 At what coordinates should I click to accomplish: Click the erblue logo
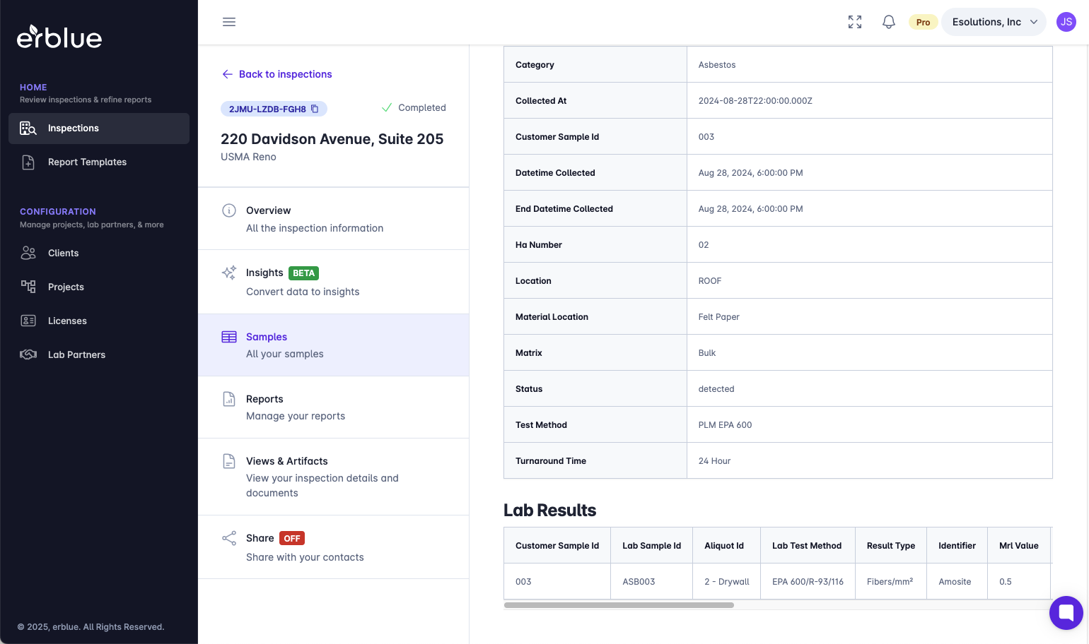[x=59, y=37]
